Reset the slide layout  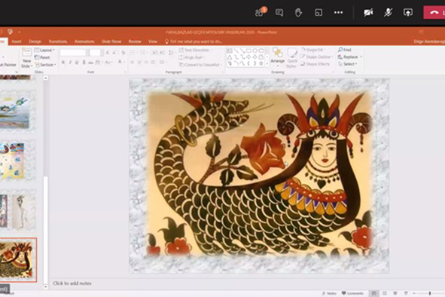(x=42, y=57)
